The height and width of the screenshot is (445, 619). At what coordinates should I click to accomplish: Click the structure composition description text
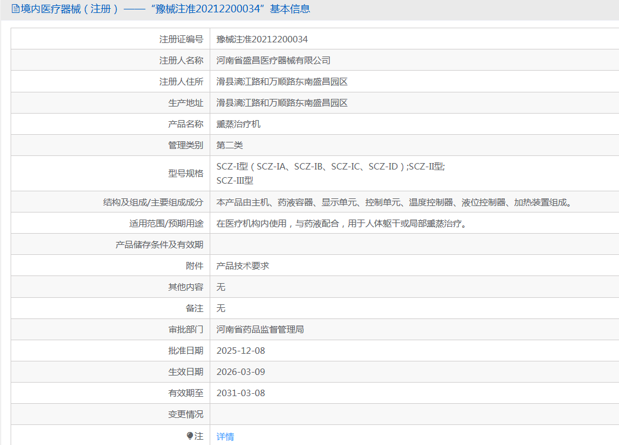(394, 202)
